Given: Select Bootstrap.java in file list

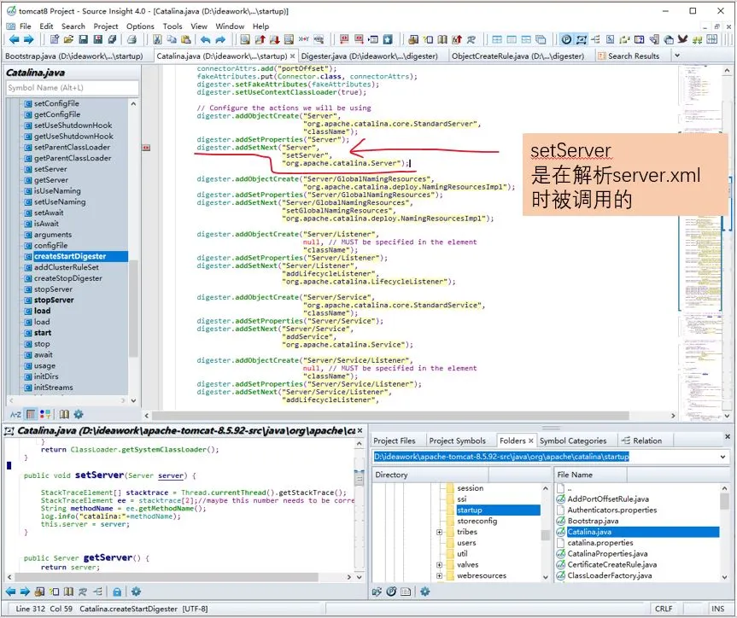Looking at the screenshot, I should point(593,521).
